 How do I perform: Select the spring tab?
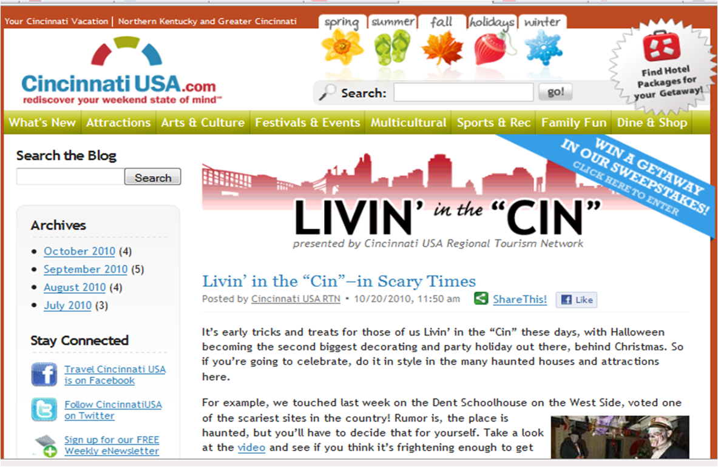coord(342,21)
